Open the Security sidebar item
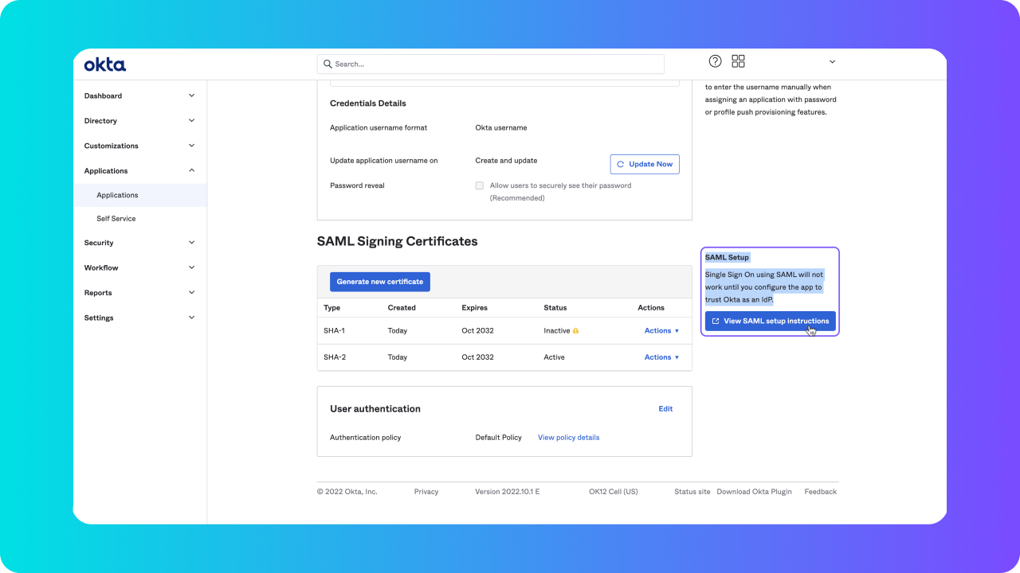Image resolution: width=1020 pixels, height=573 pixels. point(139,243)
